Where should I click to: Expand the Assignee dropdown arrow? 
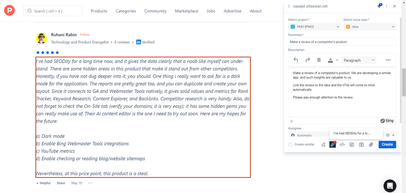tap(393, 135)
